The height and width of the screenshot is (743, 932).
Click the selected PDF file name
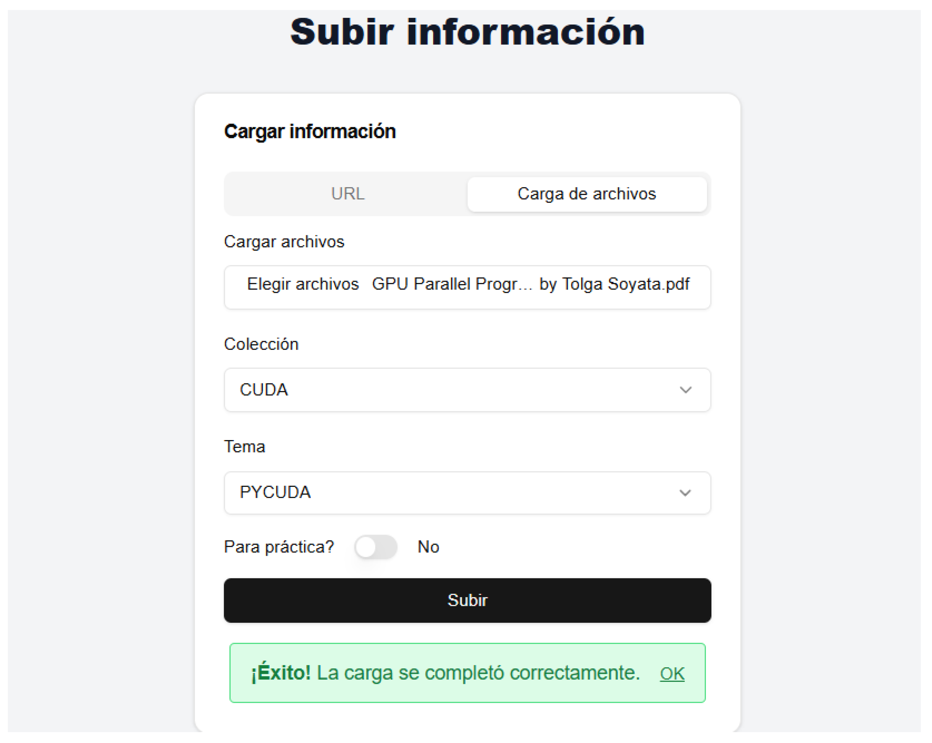coord(530,284)
